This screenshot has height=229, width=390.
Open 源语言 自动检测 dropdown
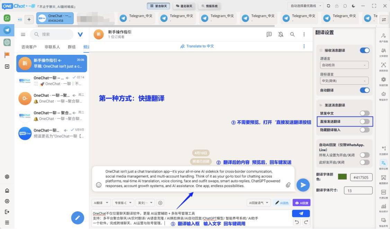pos(344,65)
